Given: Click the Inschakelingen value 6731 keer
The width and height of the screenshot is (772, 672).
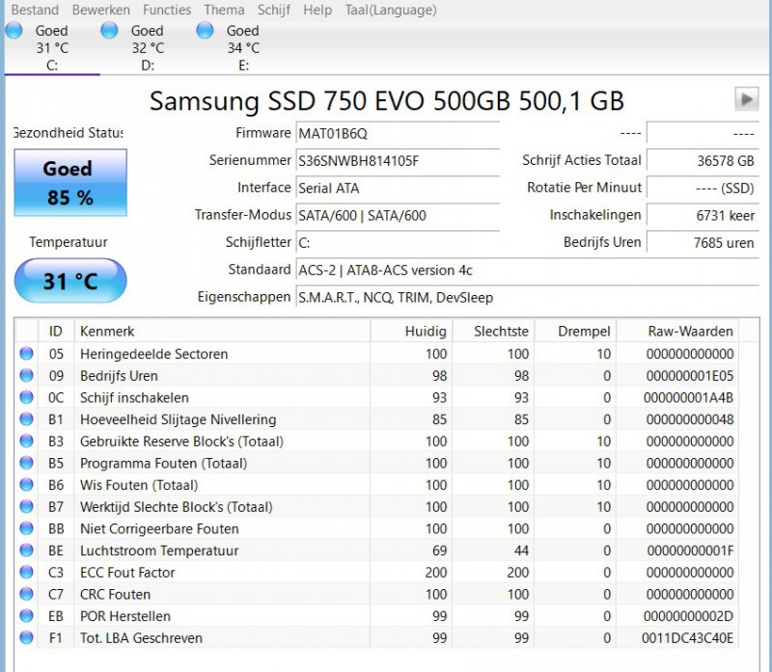Looking at the screenshot, I should pos(703,215).
